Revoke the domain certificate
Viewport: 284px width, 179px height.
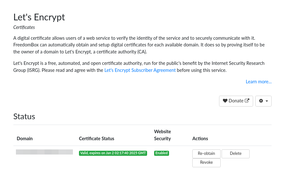(x=206, y=162)
